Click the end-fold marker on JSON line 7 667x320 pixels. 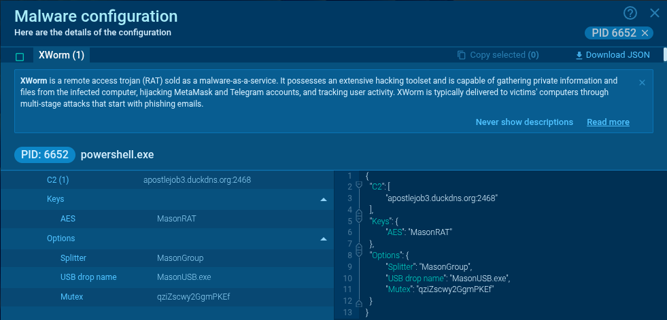pos(358,246)
